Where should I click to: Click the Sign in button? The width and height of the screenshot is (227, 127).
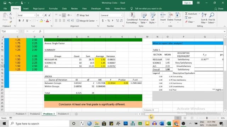187,3
